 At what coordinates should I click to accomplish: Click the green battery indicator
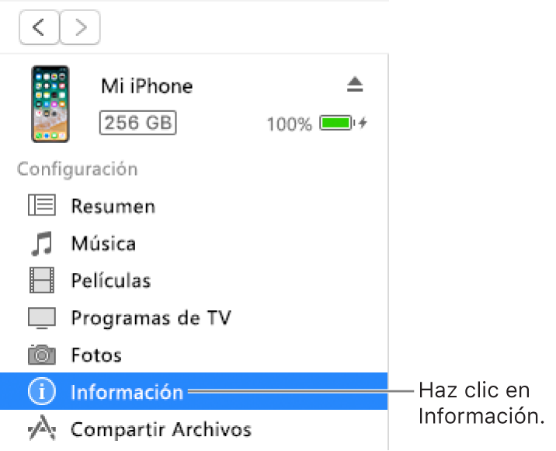click(x=336, y=123)
